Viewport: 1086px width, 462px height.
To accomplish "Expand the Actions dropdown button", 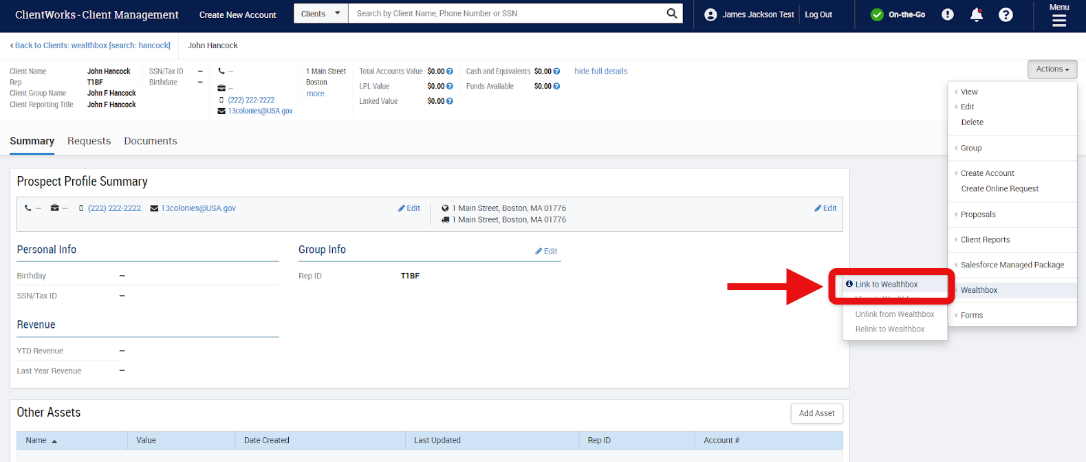I will point(1052,69).
